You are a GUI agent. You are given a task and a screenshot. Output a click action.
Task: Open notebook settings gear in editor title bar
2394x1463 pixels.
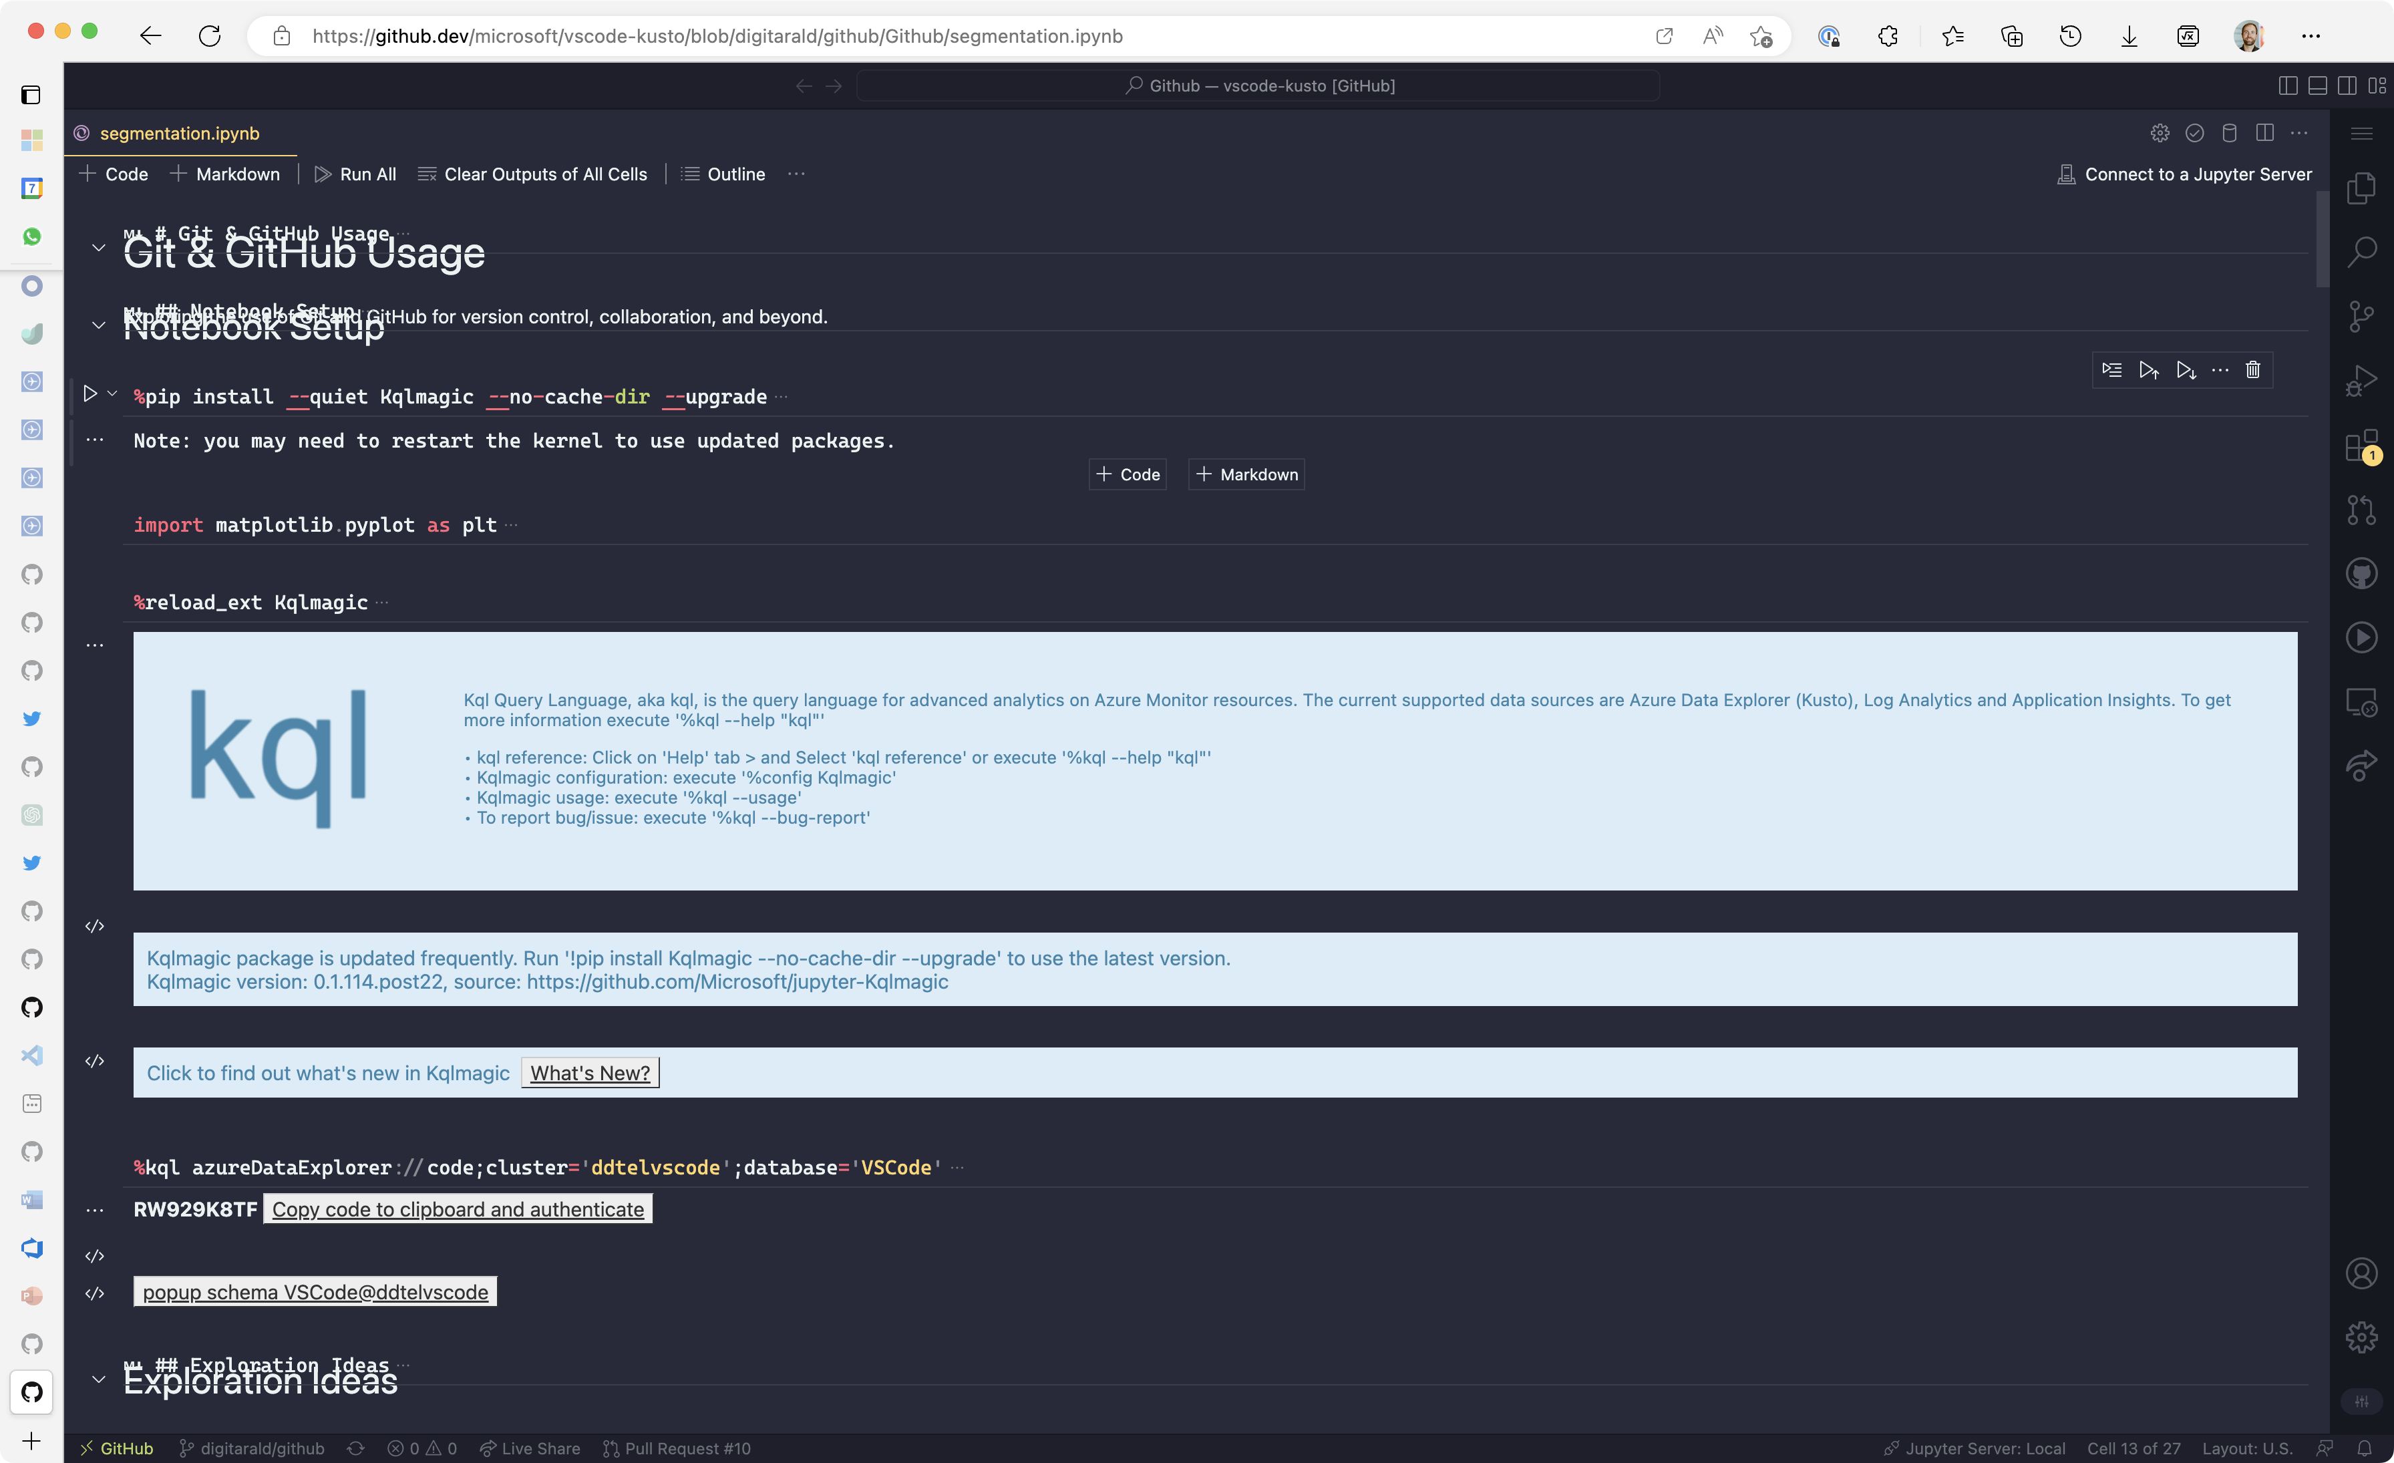point(2160,133)
